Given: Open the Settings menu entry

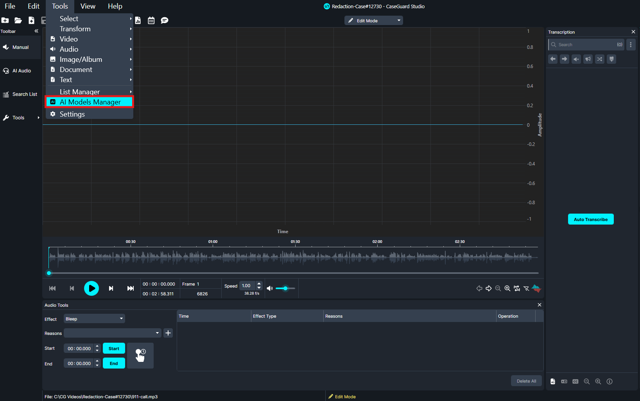Looking at the screenshot, I should click(72, 114).
